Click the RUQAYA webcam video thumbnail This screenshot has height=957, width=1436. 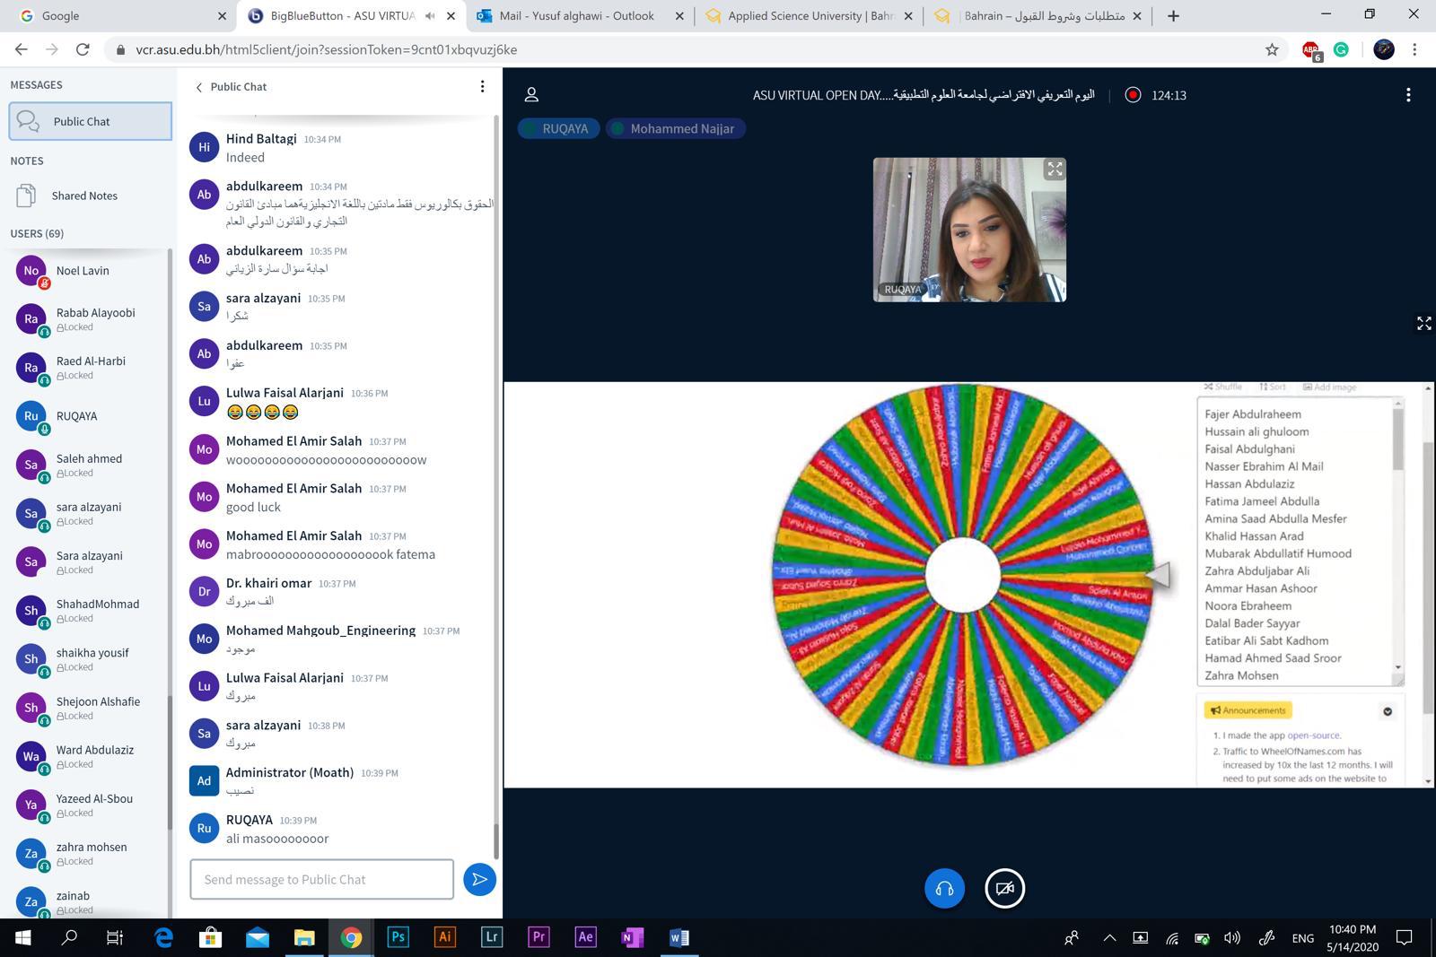click(x=969, y=230)
